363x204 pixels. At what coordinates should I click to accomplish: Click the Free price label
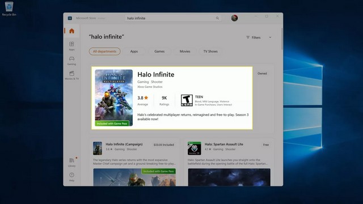pyautogui.click(x=266, y=145)
